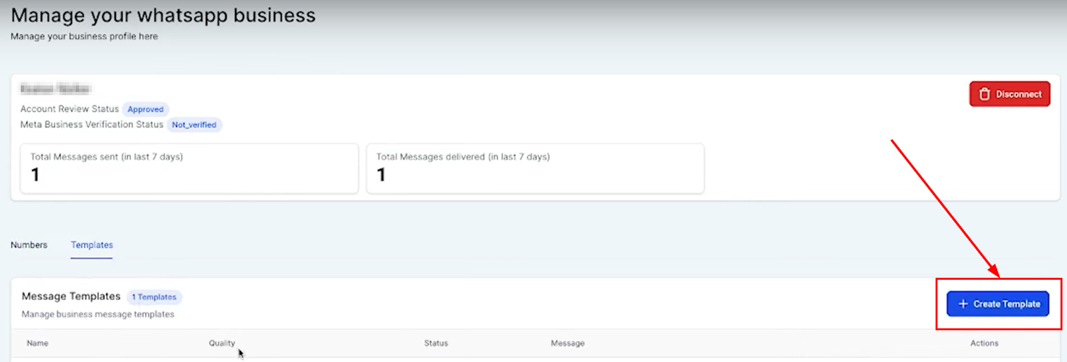Select the Templates tab
This screenshot has width=1067, height=362.
point(92,245)
